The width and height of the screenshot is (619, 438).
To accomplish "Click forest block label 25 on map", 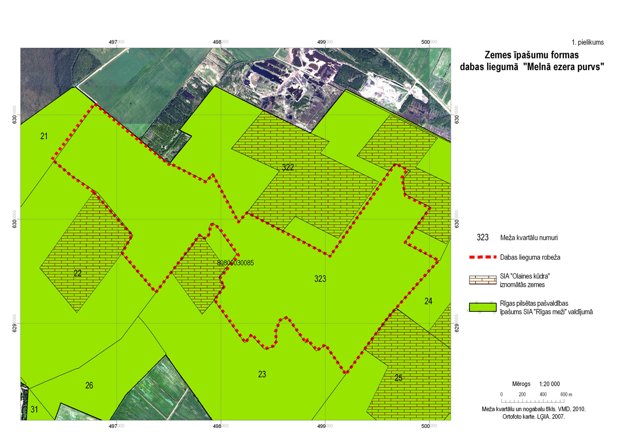I will (398, 378).
